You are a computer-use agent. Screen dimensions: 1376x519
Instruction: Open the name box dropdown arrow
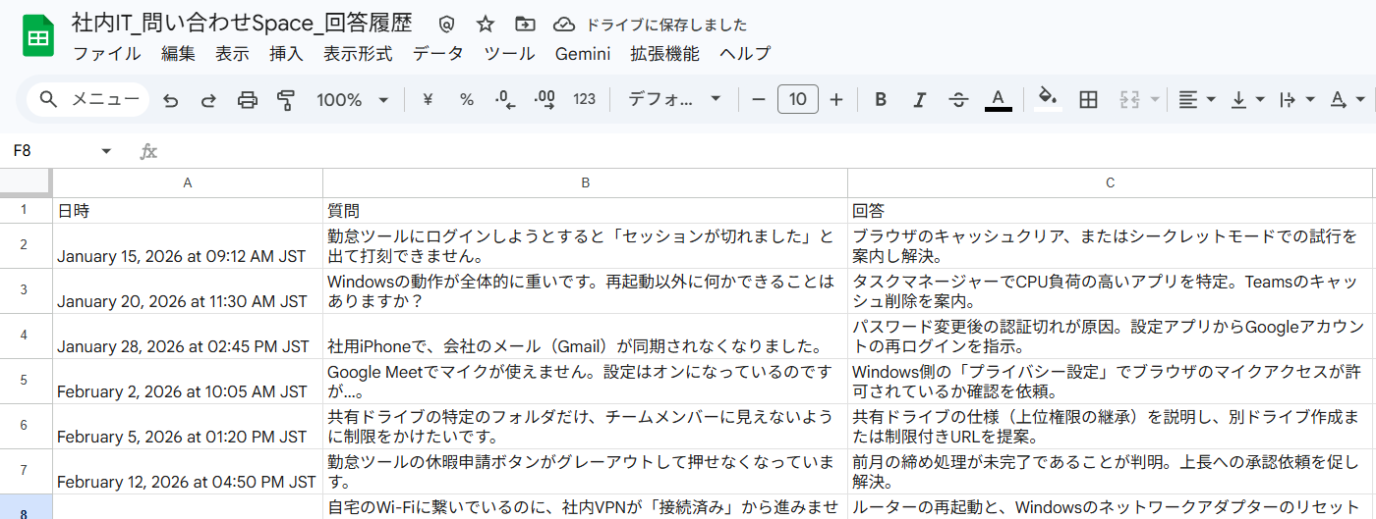pyautogui.click(x=106, y=151)
